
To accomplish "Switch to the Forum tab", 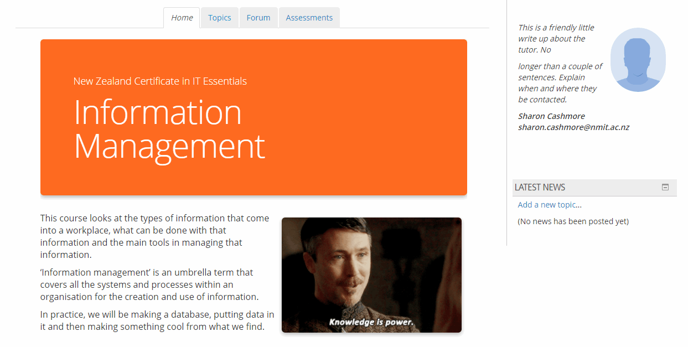I will tap(258, 17).
